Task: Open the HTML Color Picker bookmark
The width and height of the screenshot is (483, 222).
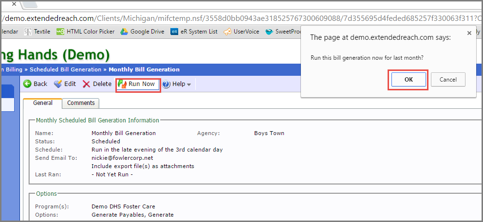Action: 86,32
